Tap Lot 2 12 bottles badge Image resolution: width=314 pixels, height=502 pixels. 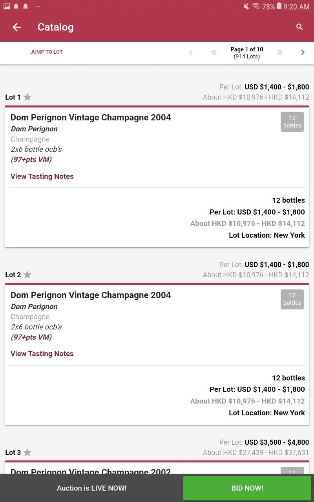pyautogui.click(x=292, y=299)
